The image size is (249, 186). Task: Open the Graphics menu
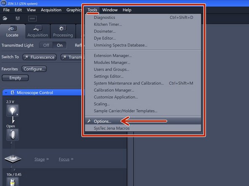tap(74, 10)
